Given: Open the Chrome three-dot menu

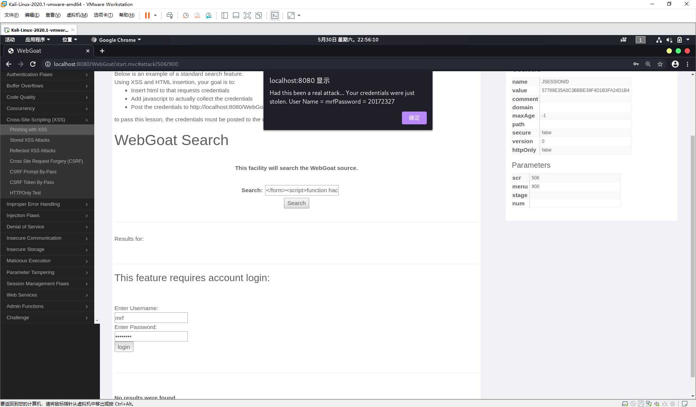Looking at the screenshot, I should point(687,64).
